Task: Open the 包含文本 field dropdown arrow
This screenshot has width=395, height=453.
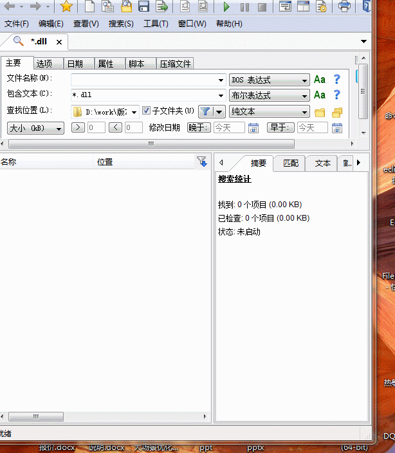Action: 221,95
